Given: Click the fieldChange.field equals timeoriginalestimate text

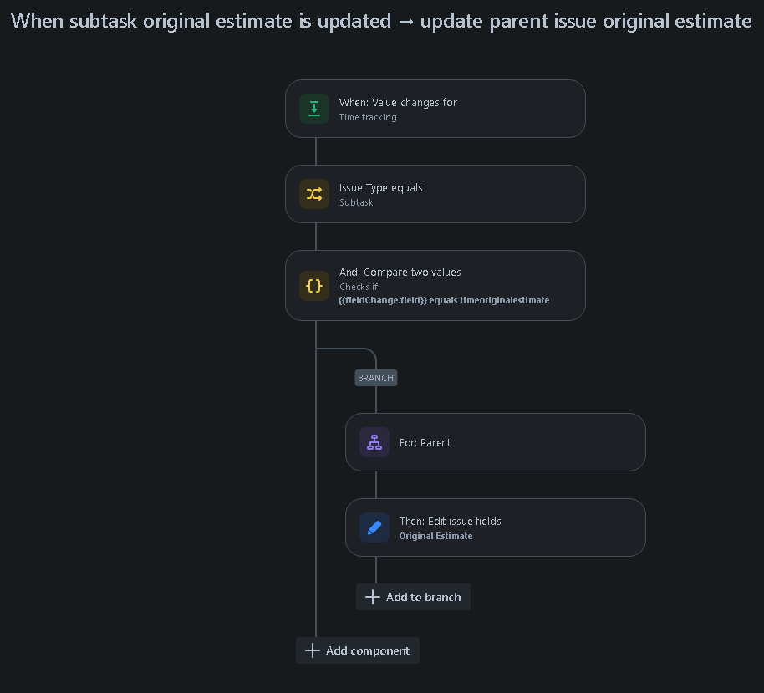Looking at the screenshot, I should pos(444,300).
